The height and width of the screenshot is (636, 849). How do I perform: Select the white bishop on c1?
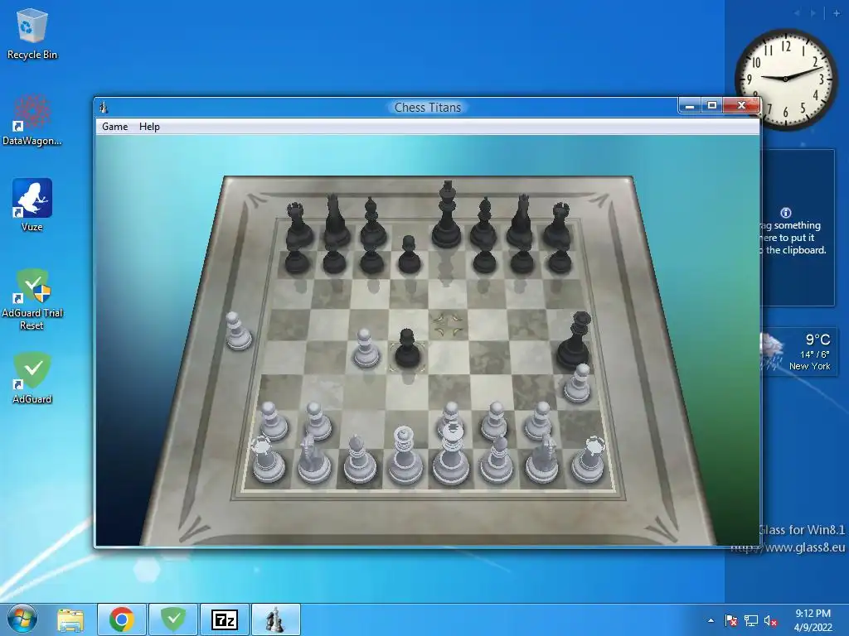(360, 460)
